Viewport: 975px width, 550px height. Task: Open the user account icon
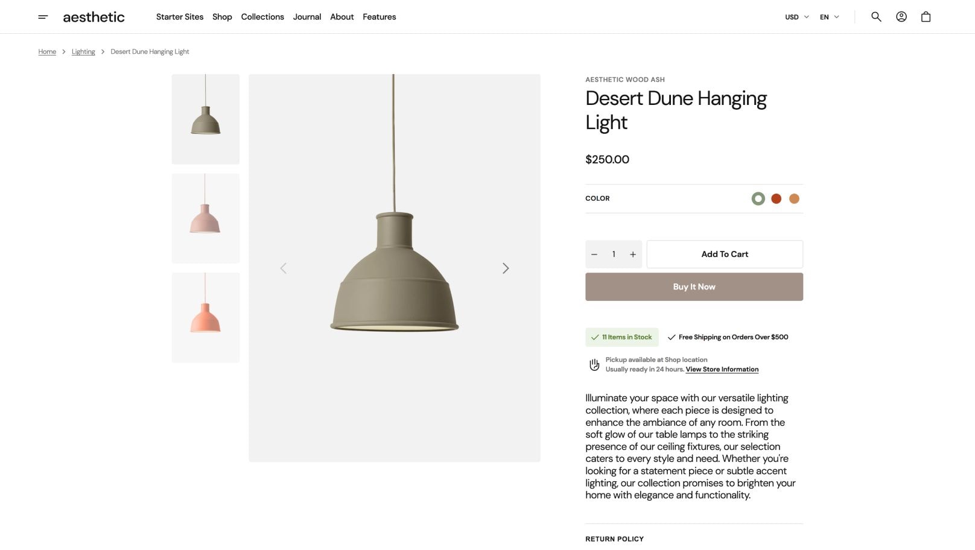point(901,17)
